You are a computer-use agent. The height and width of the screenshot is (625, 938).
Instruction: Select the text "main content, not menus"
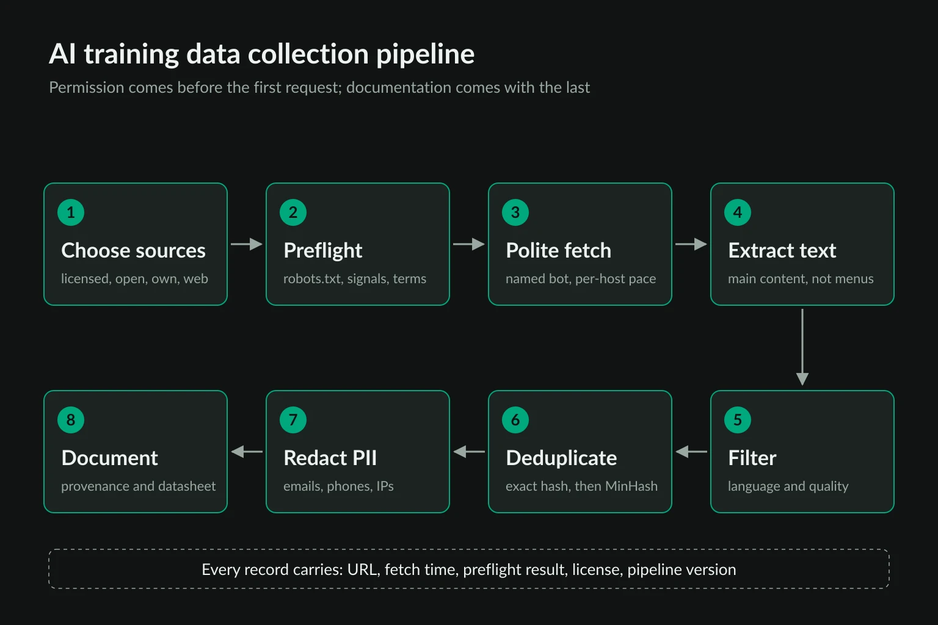801,279
